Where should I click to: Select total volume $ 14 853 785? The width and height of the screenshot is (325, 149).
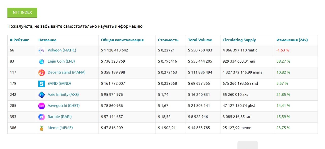199,128
